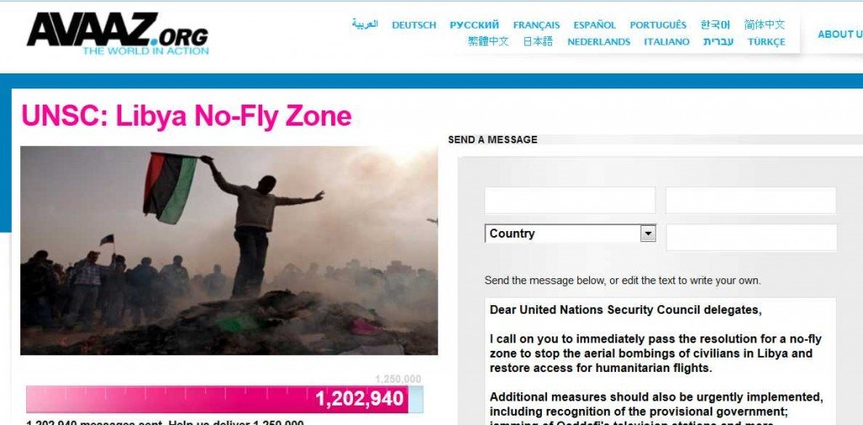The height and width of the screenshot is (425, 863).
Task: Switch language to Português
Action: (x=658, y=25)
